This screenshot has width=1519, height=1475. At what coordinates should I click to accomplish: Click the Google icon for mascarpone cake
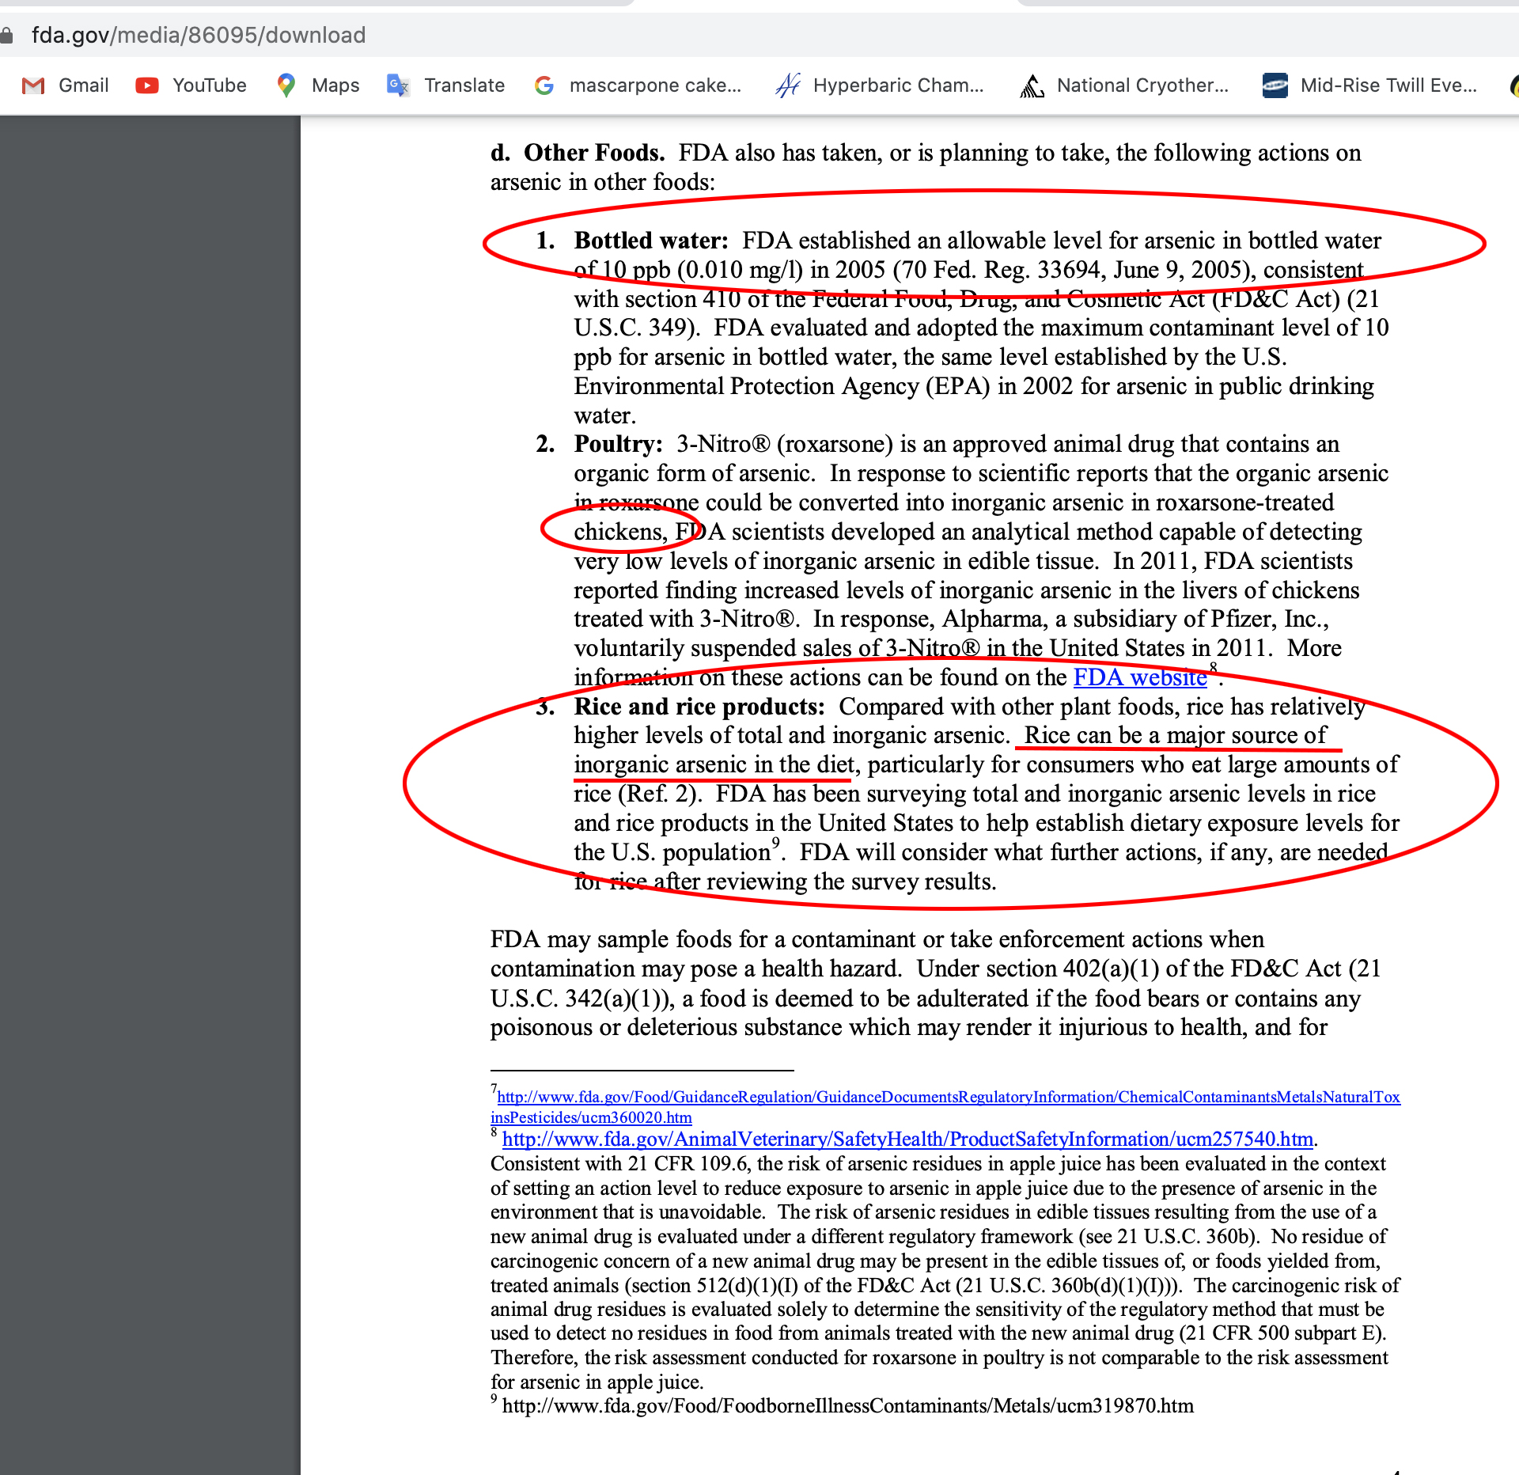[x=544, y=85]
